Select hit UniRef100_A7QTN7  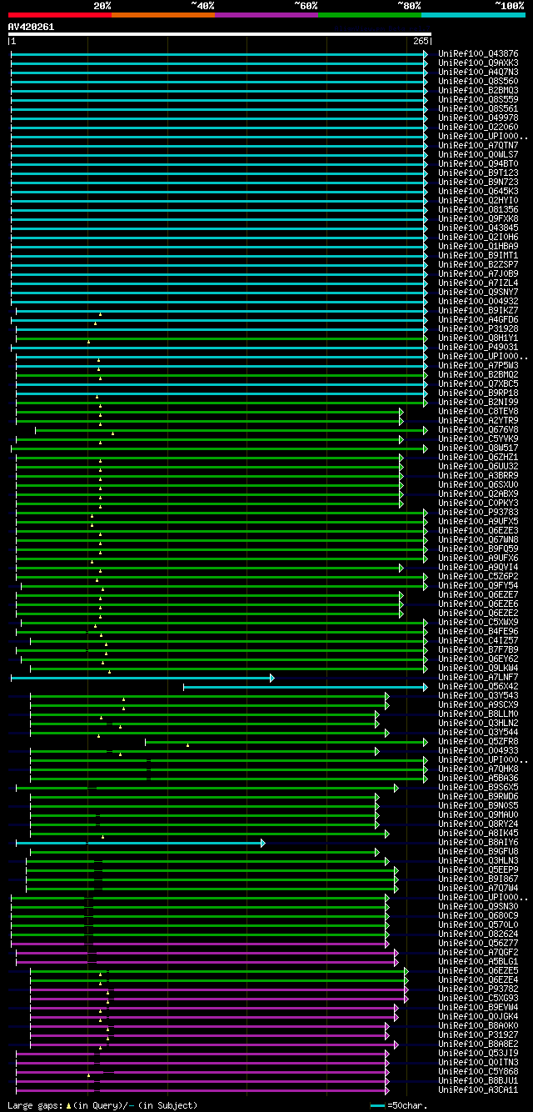[x=478, y=146]
